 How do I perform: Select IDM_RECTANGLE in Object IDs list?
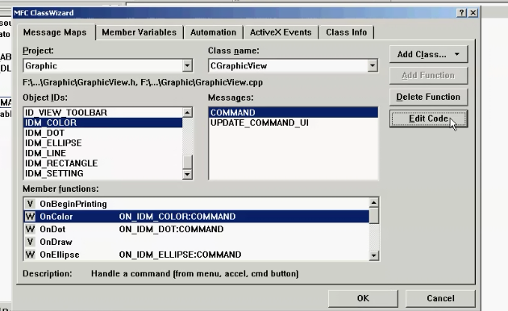103,163
